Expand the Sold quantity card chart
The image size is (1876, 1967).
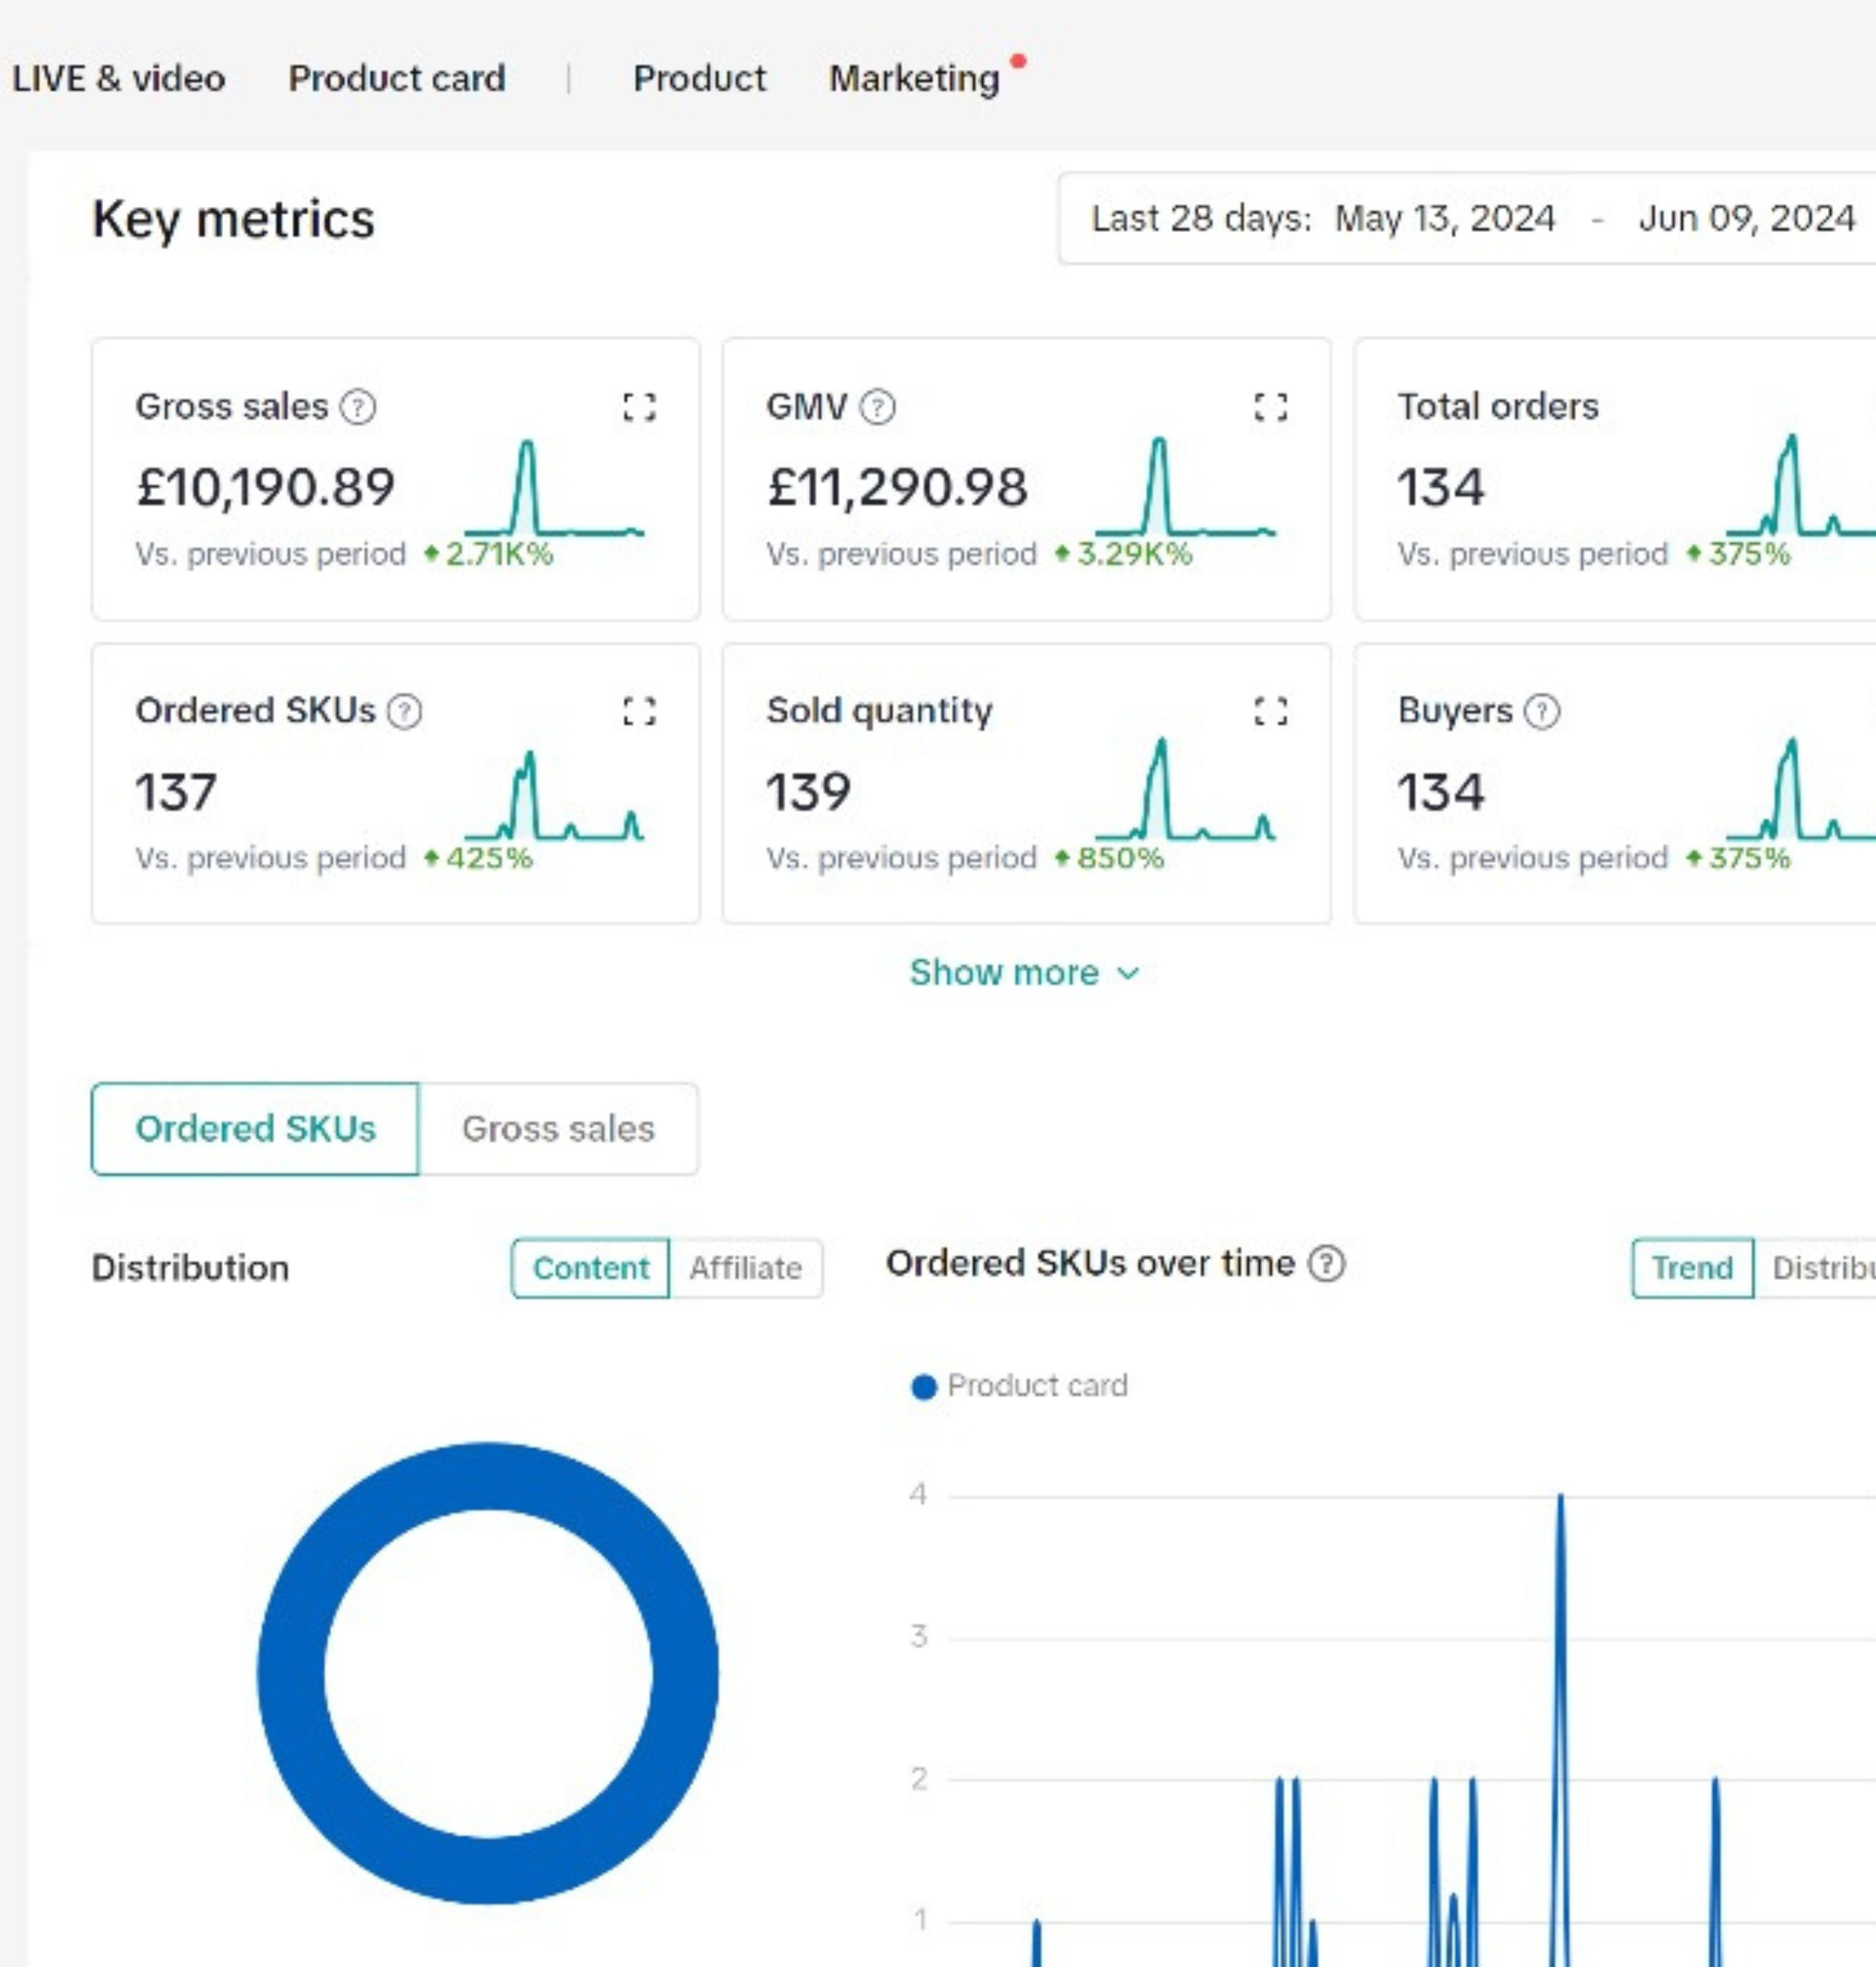point(1271,711)
